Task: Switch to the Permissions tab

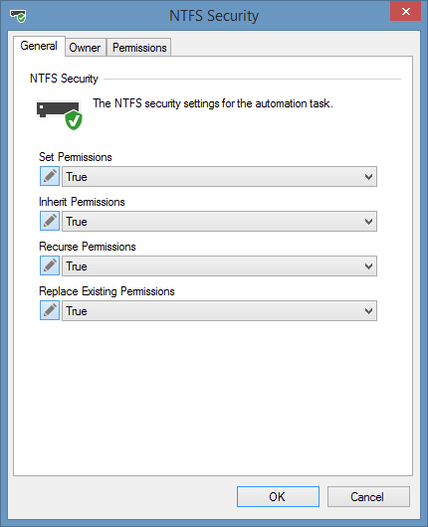Action: tap(139, 48)
